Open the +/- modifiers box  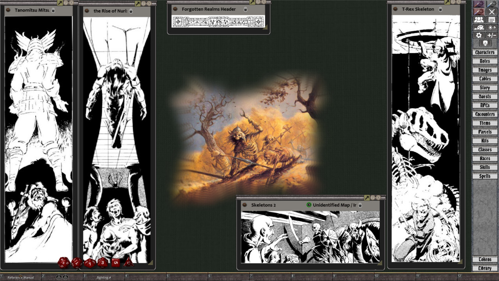point(491,35)
